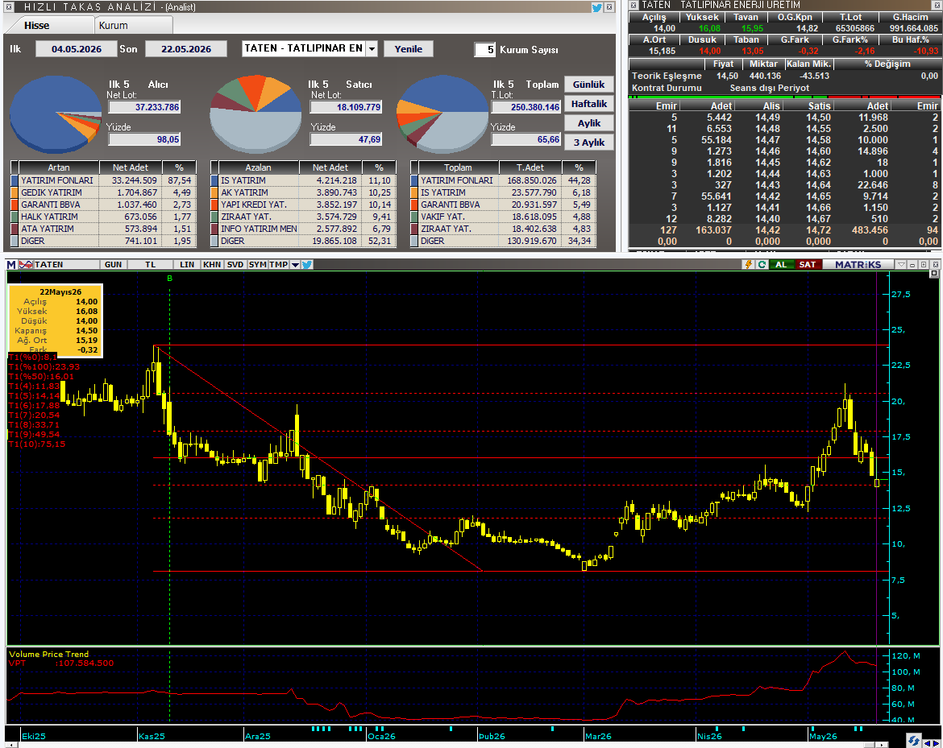The height and width of the screenshot is (748, 943).
Task: Select the 3 Aylık period button
Action: [589, 143]
